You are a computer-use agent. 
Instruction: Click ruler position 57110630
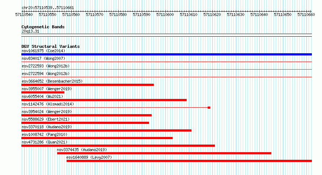(236, 14)
